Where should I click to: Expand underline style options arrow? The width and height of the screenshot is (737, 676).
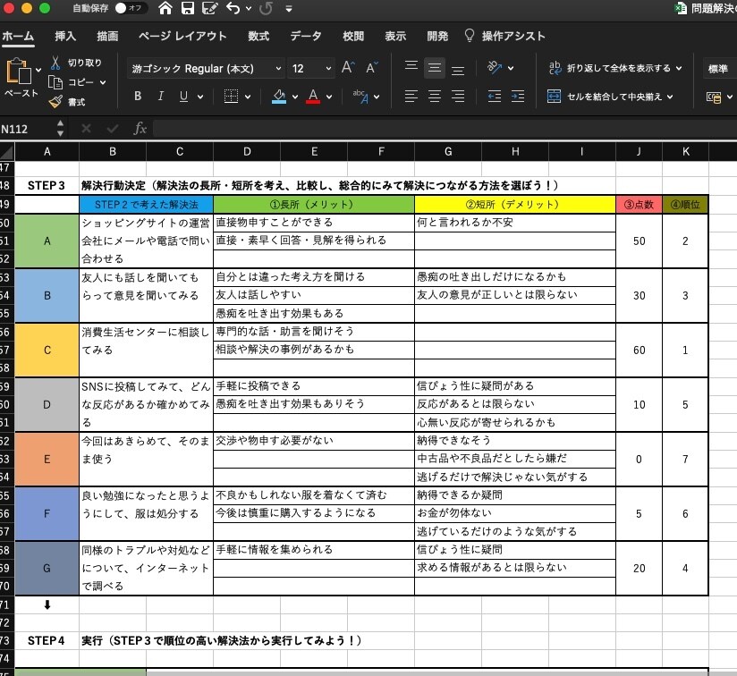(x=200, y=97)
